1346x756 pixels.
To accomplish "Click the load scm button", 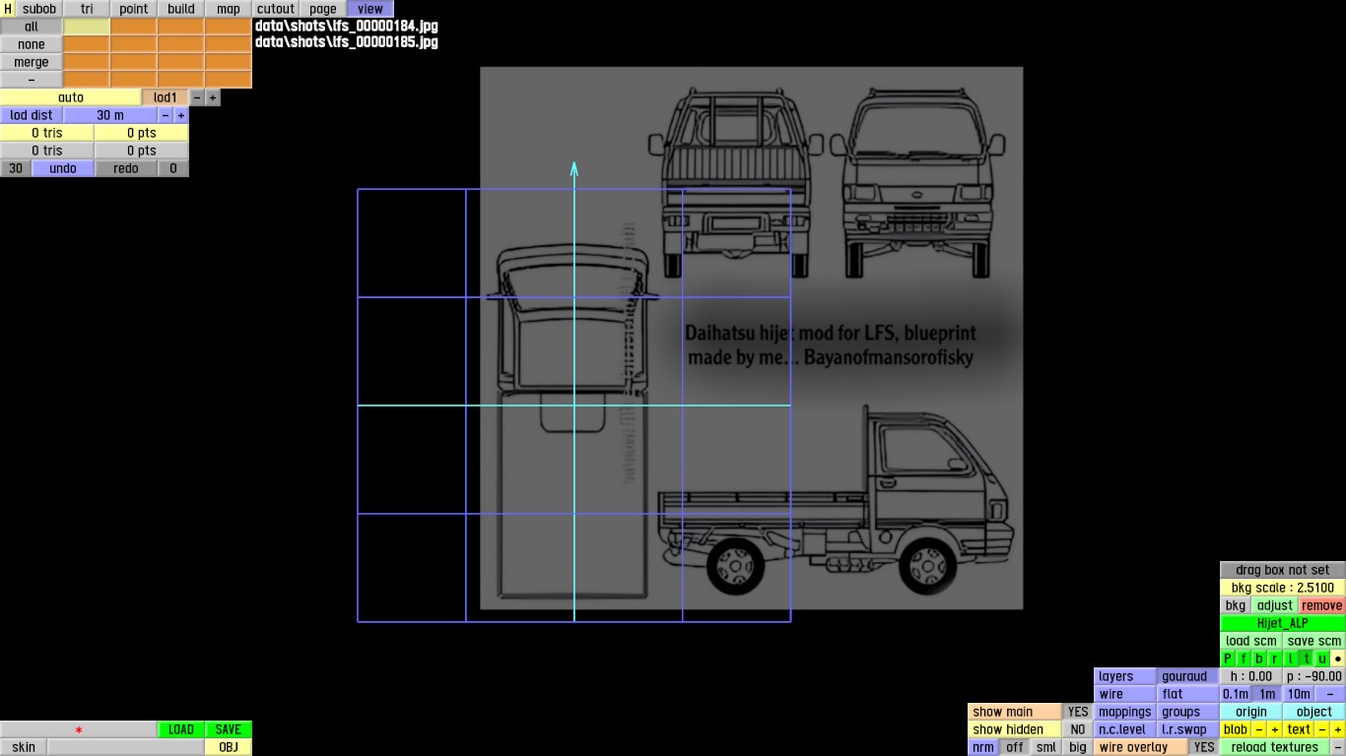I will (x=1251, y=641).
